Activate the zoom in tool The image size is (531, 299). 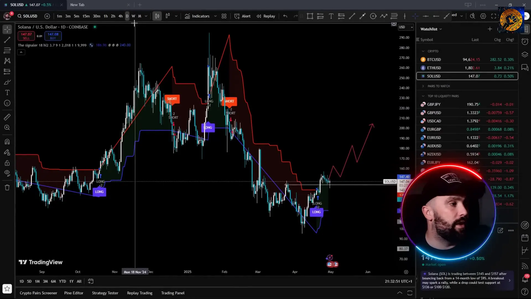point(7,128)
